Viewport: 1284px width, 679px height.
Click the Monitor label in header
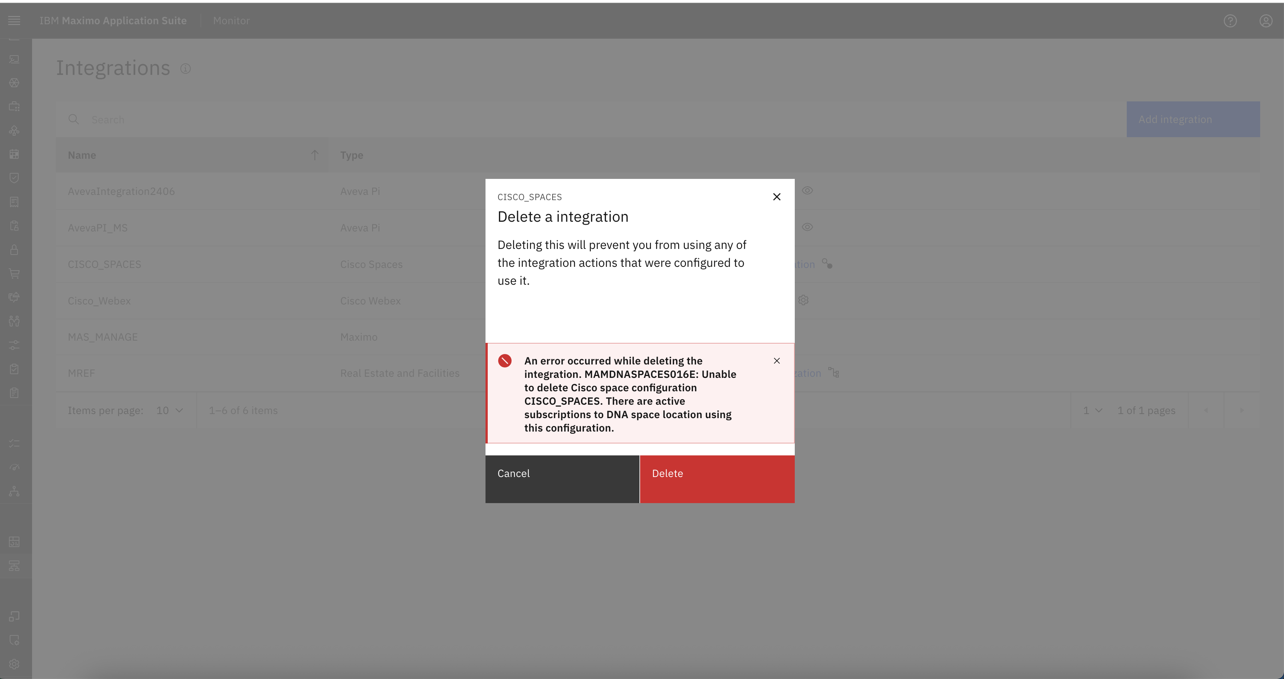point(231,20)
